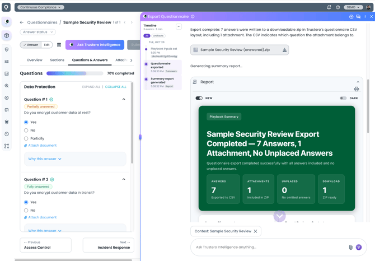Switch to Answer mode toggle

[x=31, y=45]
